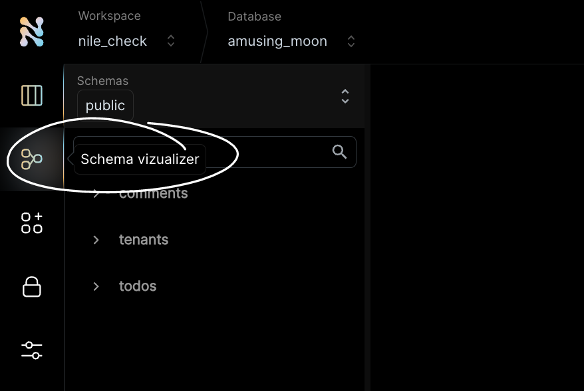Image resolution: width=584 pixels, height=391 pixels.
Task: Select the tenants table
Action: pos(144,240)
